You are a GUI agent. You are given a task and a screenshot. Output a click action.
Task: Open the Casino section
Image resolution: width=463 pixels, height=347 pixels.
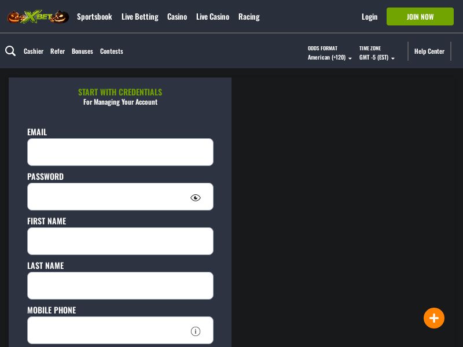[177, 17]
